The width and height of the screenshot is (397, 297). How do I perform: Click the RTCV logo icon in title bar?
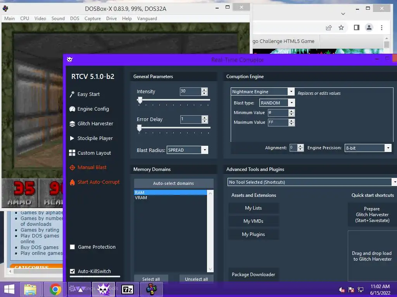click(x=70, y=60)
